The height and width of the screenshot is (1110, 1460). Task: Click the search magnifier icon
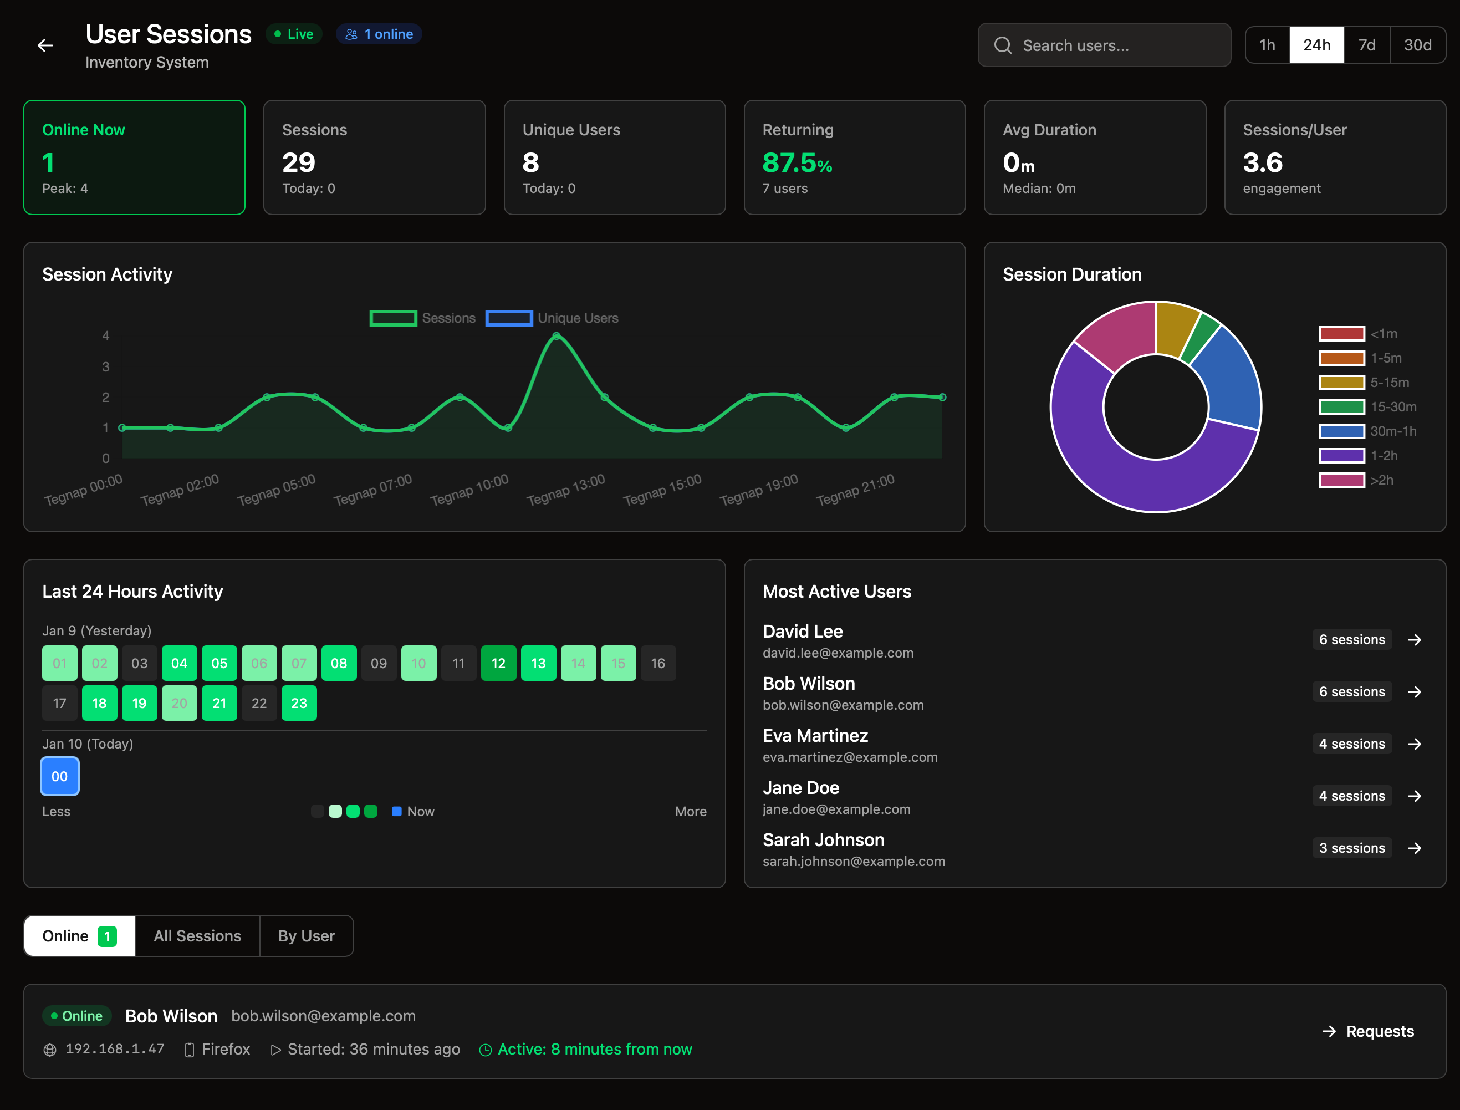(x=1002, y=45)
